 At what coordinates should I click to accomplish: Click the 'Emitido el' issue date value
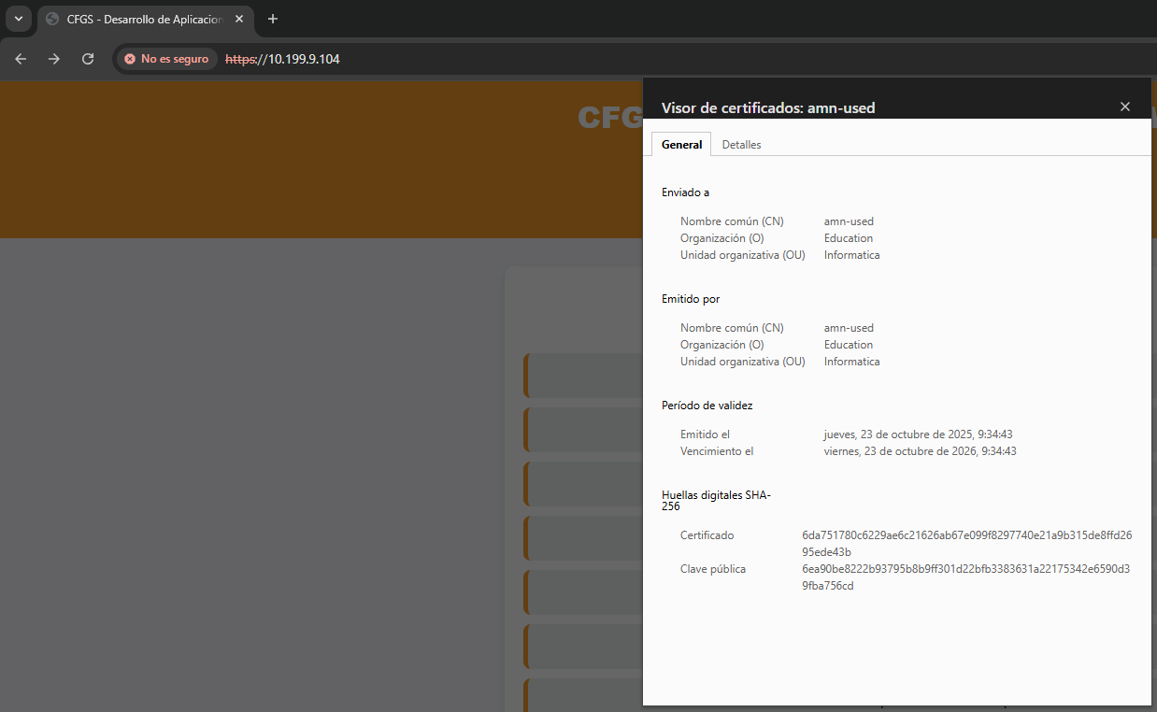pos(918,434)
